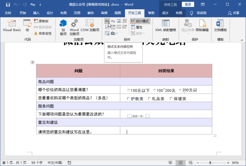Screen dimensions: 246x166
Task: Open the 文件 tab
Action: tap(8, 13)
